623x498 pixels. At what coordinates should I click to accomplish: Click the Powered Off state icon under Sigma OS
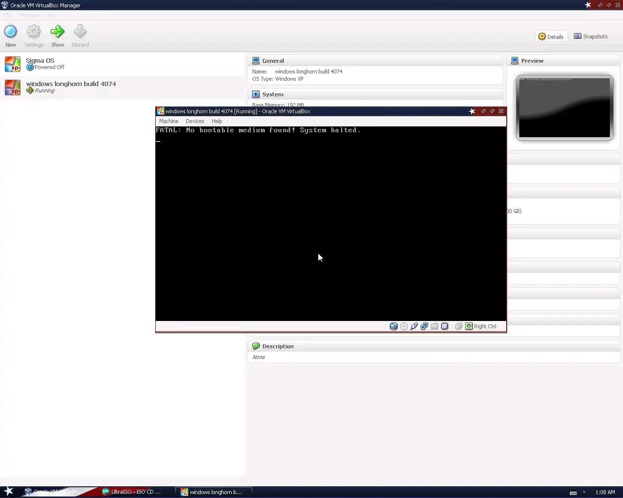pyautogui.click(x=30, y=68)
